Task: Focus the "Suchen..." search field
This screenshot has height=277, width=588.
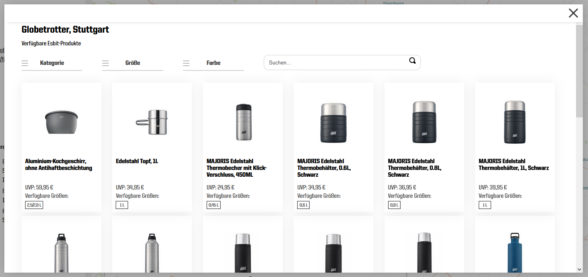Action: (342, 62)
